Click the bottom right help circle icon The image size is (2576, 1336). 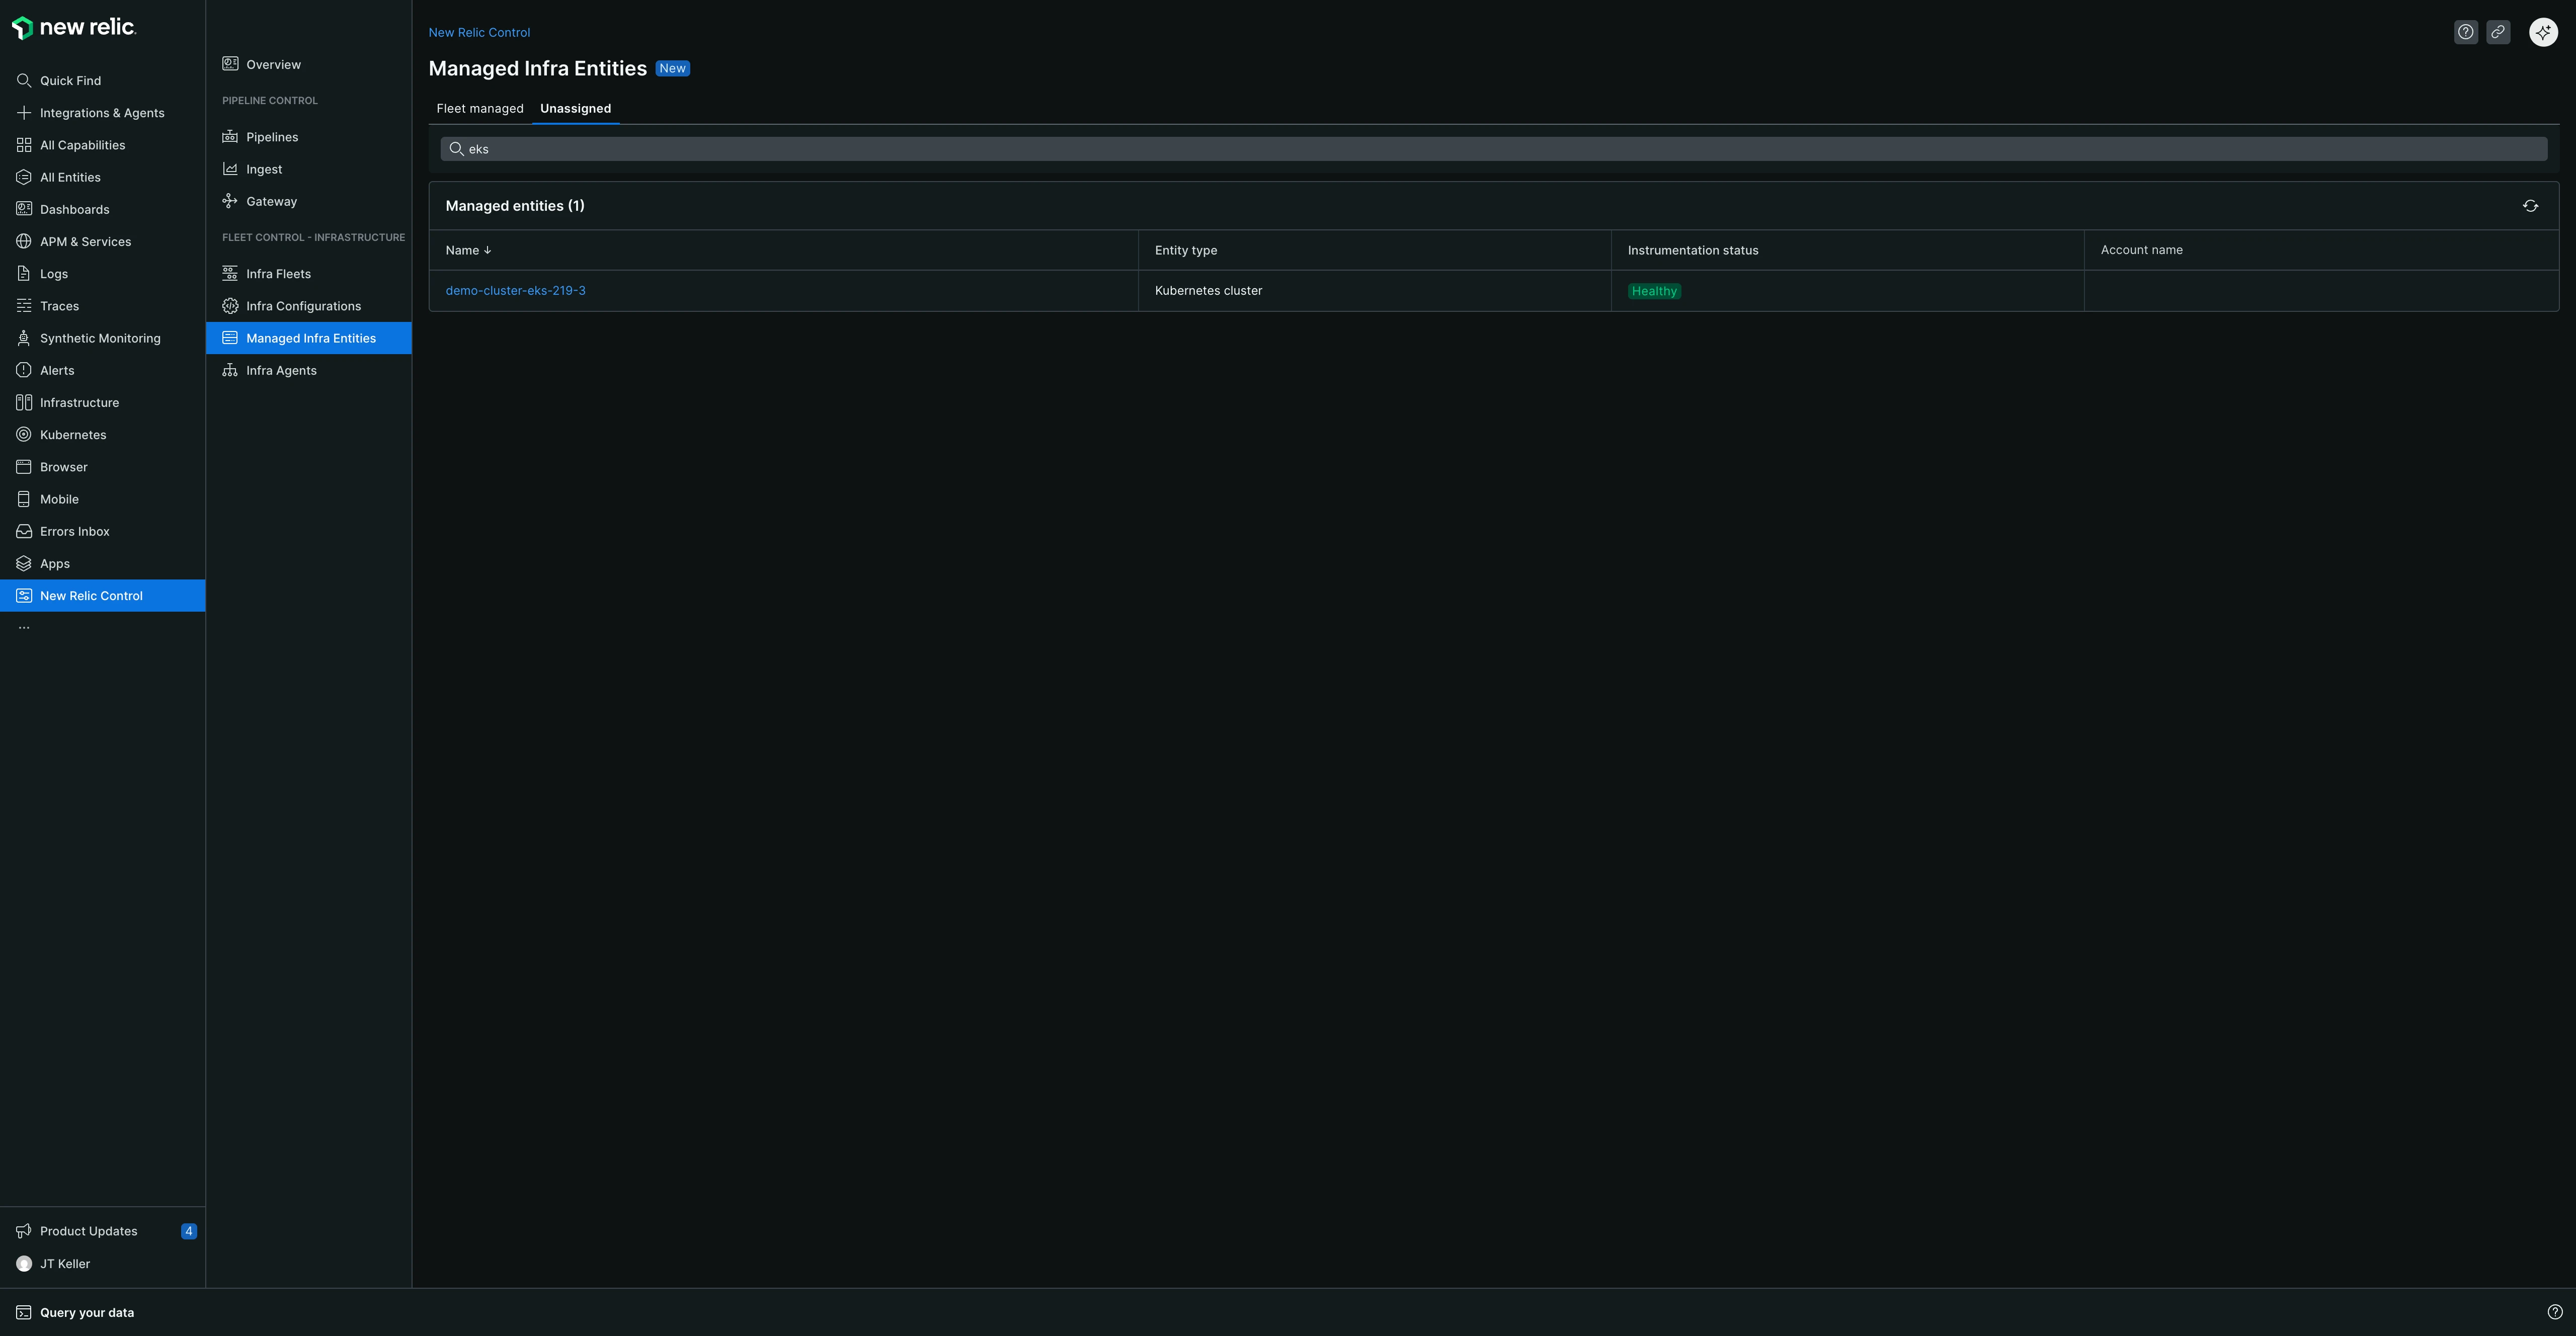coord(2554,1312)
